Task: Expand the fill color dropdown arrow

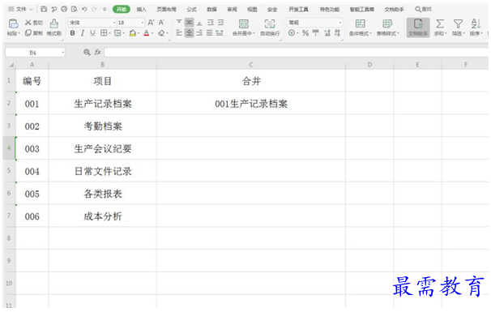Action: (x=139, y=33)
